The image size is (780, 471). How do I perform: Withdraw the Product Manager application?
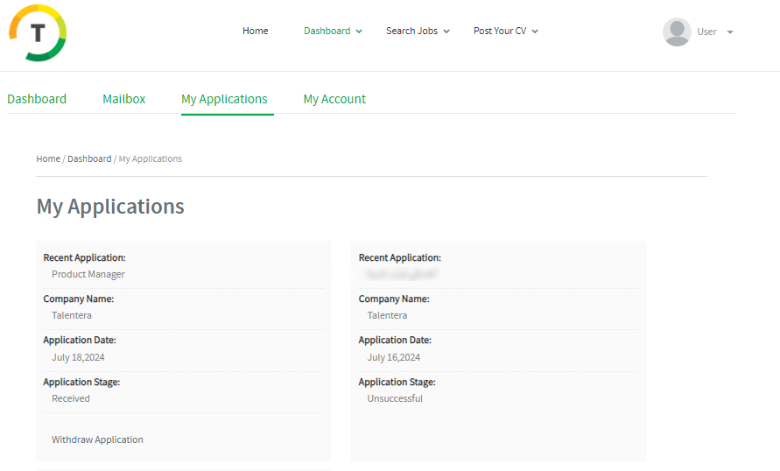click(97, 439)
